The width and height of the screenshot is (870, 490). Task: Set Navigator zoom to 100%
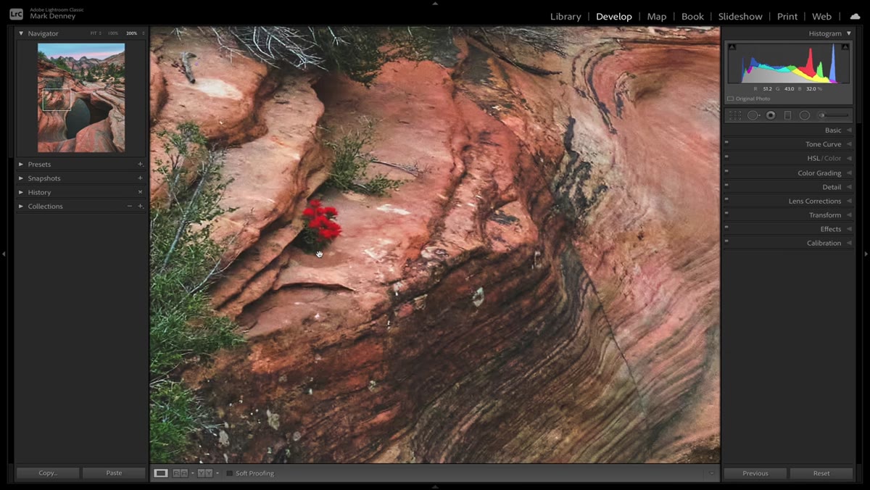pyautogui.click(x=112, y=33)
